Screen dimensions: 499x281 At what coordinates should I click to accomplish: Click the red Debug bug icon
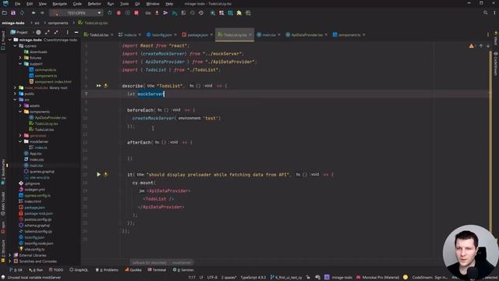point(119,13)
